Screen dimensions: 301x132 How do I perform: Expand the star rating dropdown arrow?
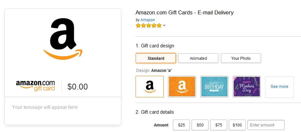point(164,25)
